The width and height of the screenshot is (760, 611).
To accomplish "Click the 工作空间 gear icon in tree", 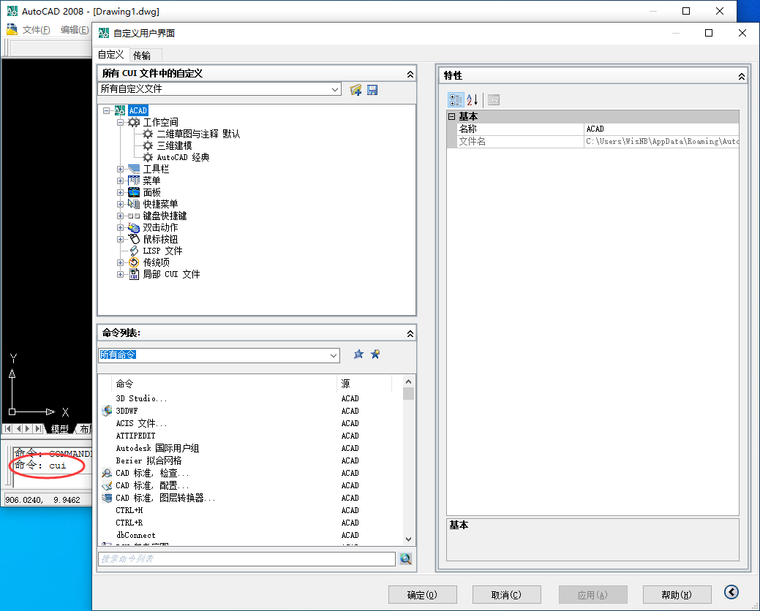I will 134,122.
